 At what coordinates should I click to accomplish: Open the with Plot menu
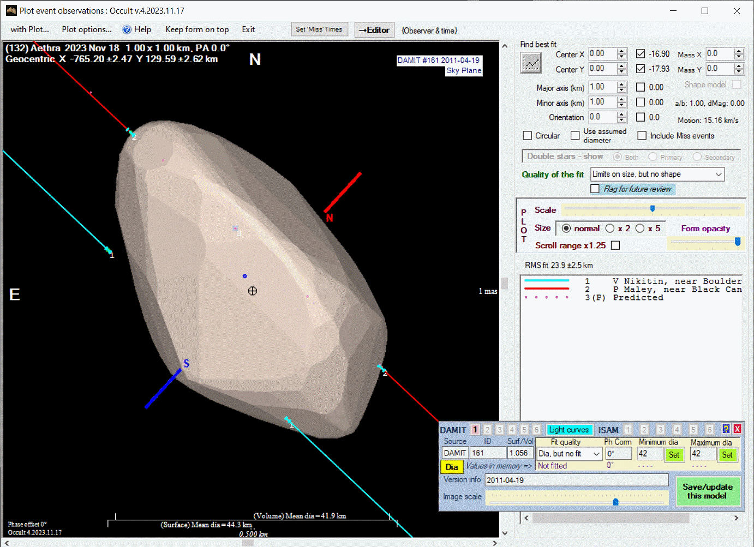pyautogui.click(x=29, y=29)
